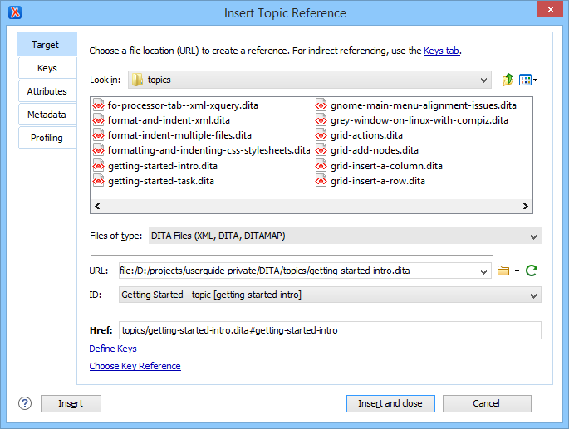569x429 pixels.
Task: Click the green reload icon beside URL
Action: pos(532,271)
